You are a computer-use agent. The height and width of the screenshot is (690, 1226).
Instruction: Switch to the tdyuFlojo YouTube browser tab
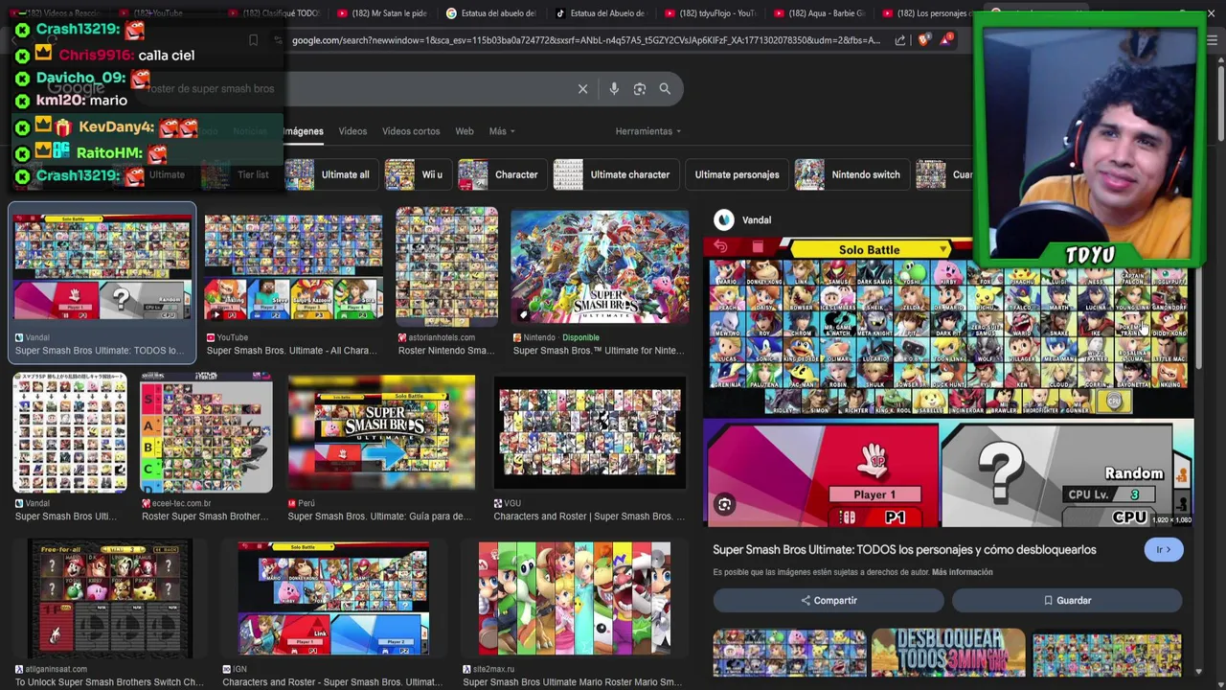coord(709,13)
